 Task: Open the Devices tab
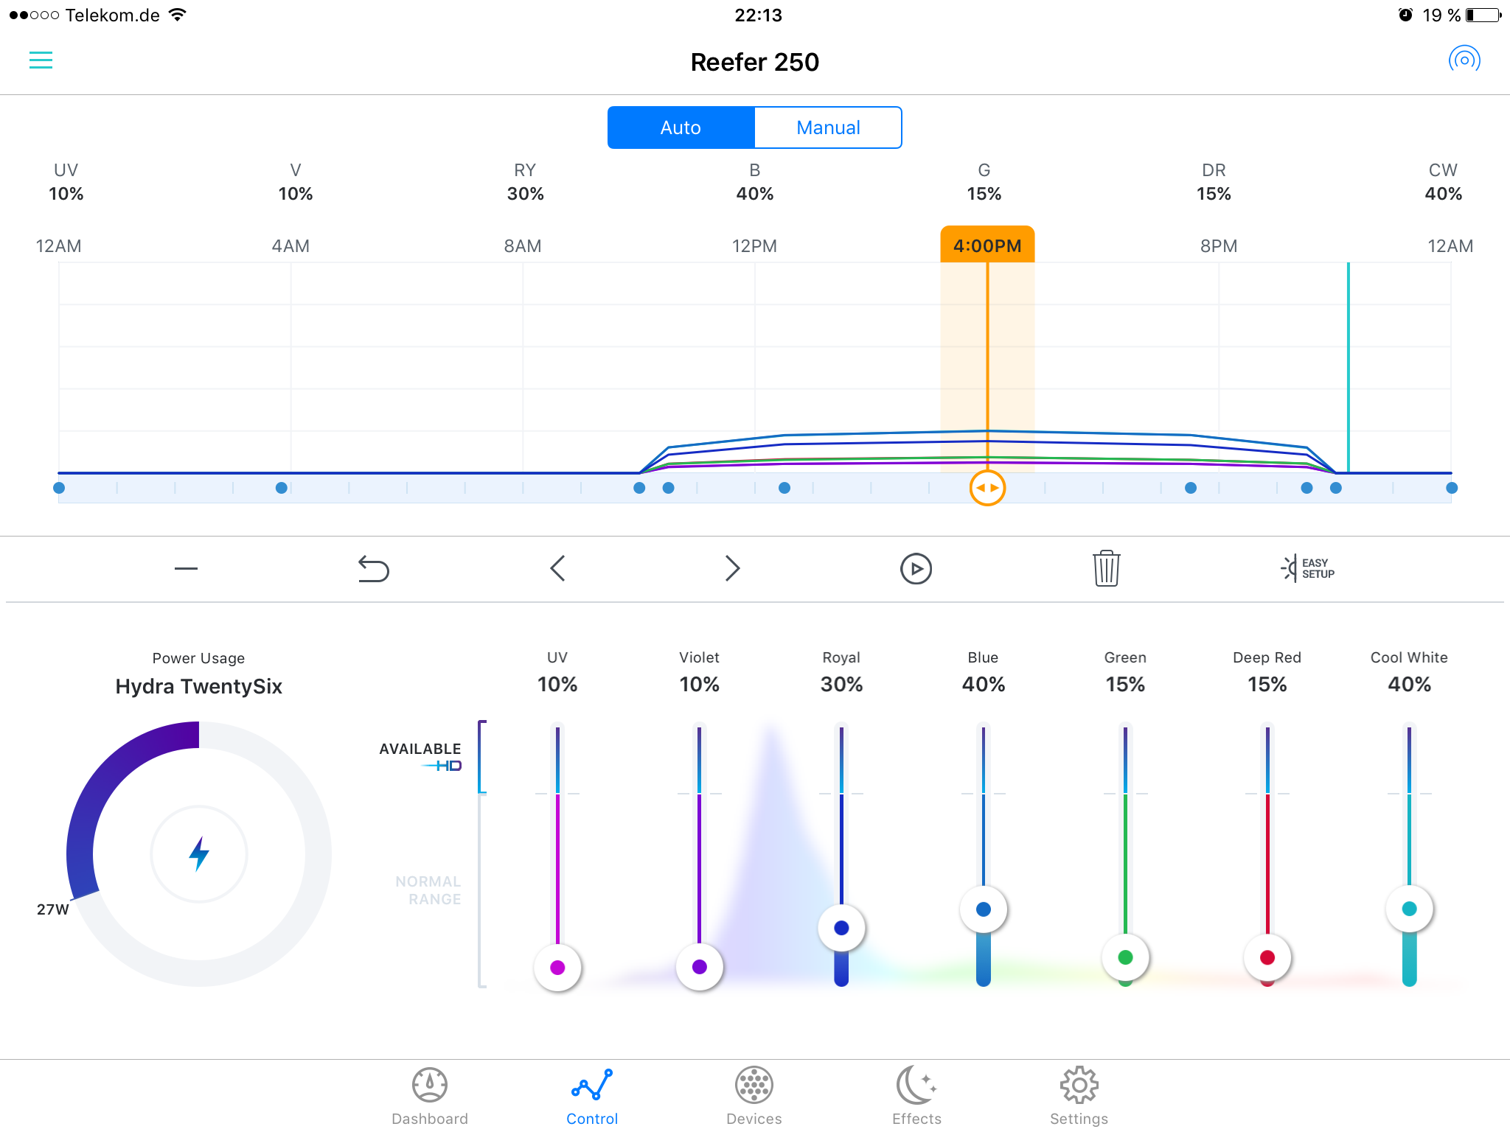754,1096
